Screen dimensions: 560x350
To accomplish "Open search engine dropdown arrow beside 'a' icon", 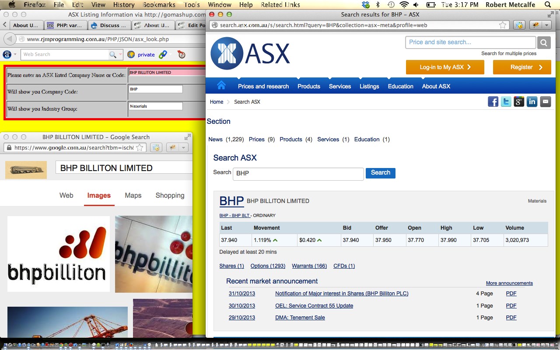I will [15, 55].
